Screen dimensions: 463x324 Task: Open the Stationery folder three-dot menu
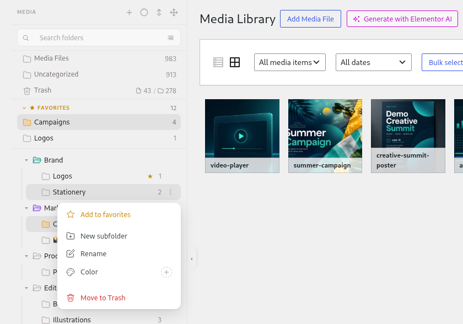[171, 192]
